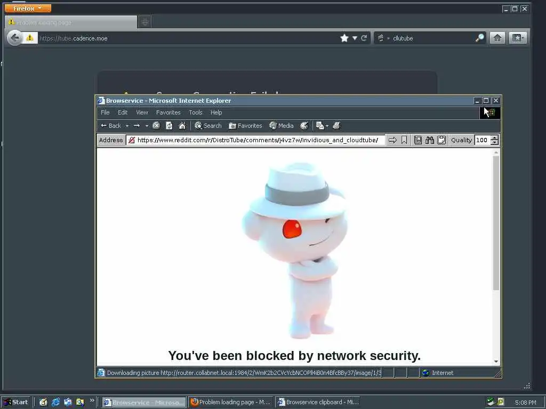The image size is (546, 409).
Task: Switch to the Browservice taskbar button
Action: click(144, 403)
